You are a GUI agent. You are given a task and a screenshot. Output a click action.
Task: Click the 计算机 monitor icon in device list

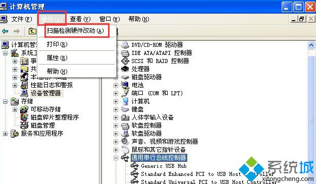click(125, 101)
